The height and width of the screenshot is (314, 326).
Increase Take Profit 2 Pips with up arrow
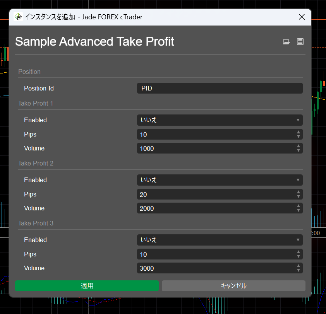click(299, 192)
